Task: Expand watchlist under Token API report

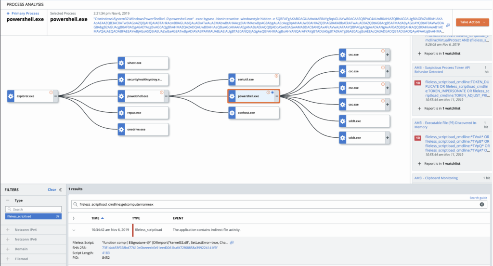Action: pyautogui.click(x=419, y=108)
